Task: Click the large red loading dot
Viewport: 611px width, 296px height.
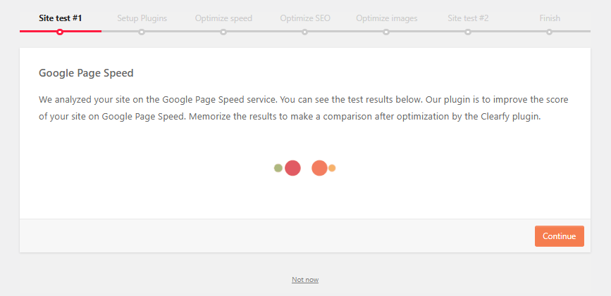Action: (x=292, y=168)
